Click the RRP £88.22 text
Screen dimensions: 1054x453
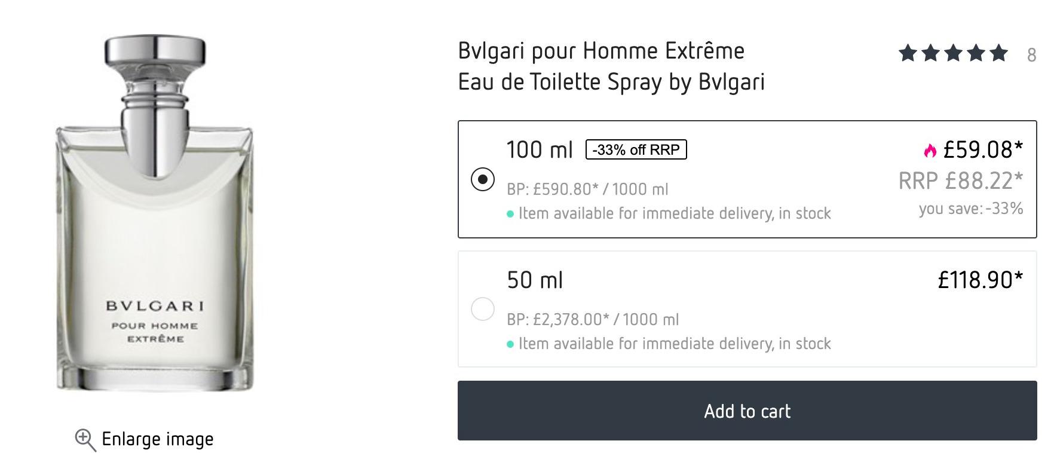tap(961, 180)
